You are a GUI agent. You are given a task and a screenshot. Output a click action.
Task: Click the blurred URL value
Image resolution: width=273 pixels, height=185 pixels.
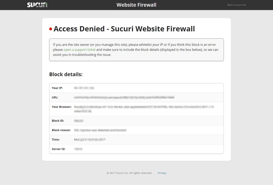click(124, 97)
